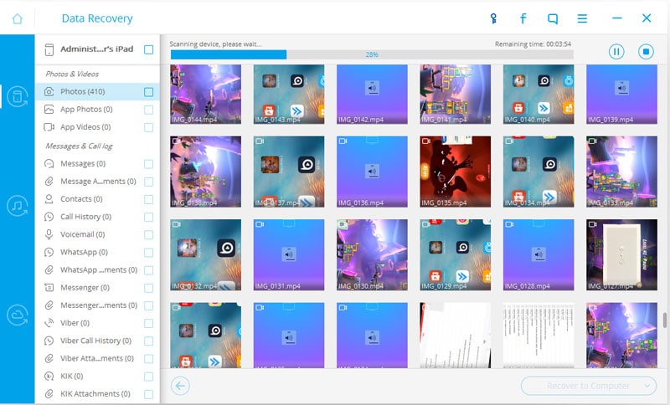Select Recover from iOS Device sidebar icon
This screenshot has width=670, height=405.
[17, 97]
